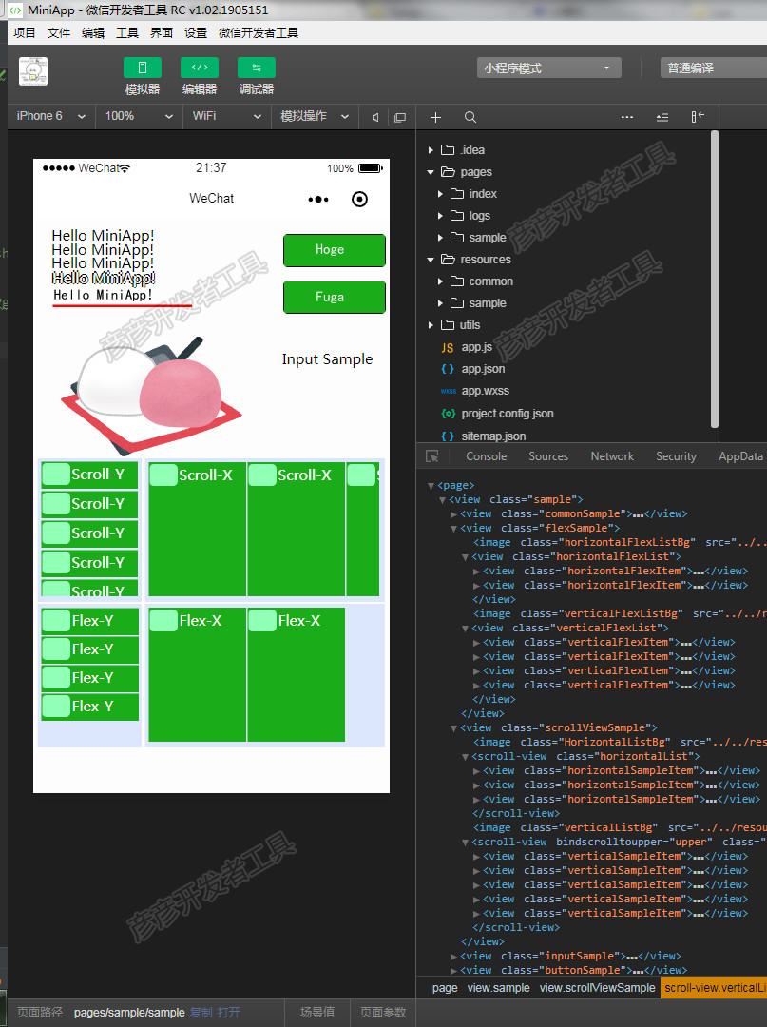
Task: Toggle the 编辑器 editor panel button
Action: click(199, 68)
